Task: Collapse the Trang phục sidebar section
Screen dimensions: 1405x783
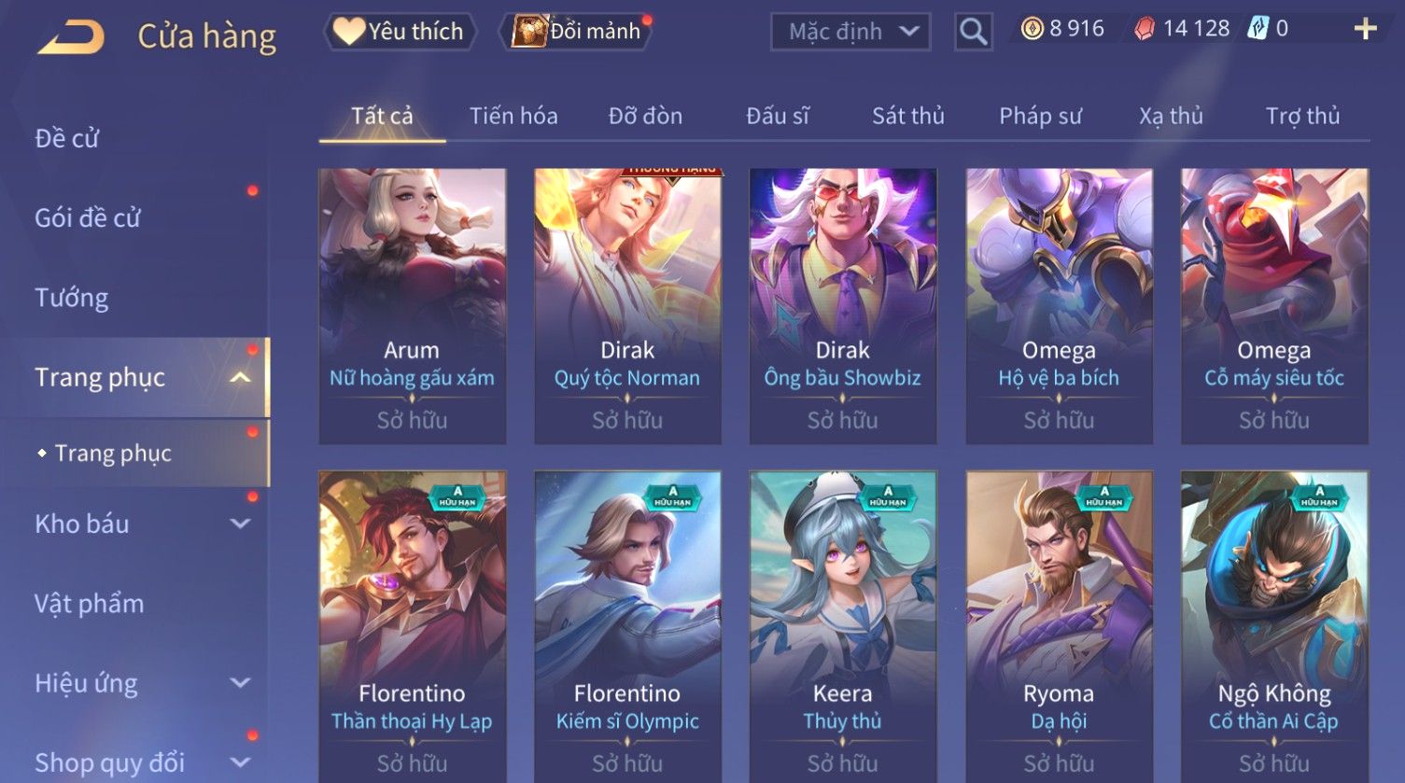Action: (240, 378)
